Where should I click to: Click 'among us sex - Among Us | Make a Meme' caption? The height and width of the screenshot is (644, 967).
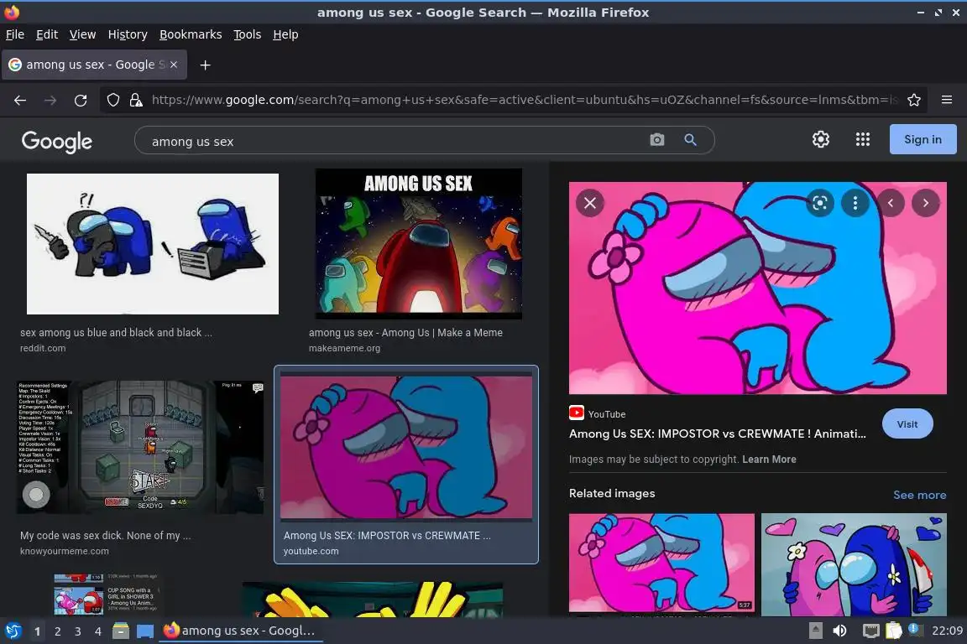click(x=405, y=333)
